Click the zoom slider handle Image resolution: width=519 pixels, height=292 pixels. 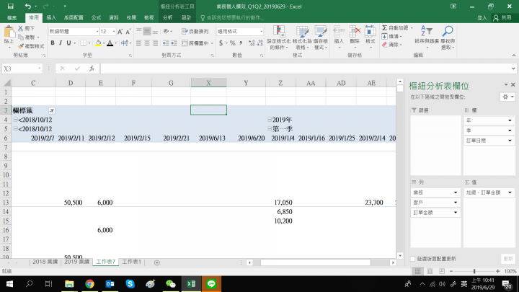[474, 271]
